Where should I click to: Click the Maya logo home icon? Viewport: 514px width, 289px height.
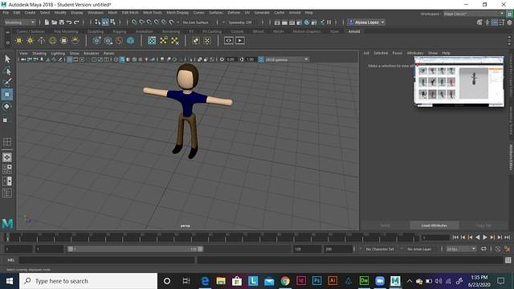(x=7, y=224)
